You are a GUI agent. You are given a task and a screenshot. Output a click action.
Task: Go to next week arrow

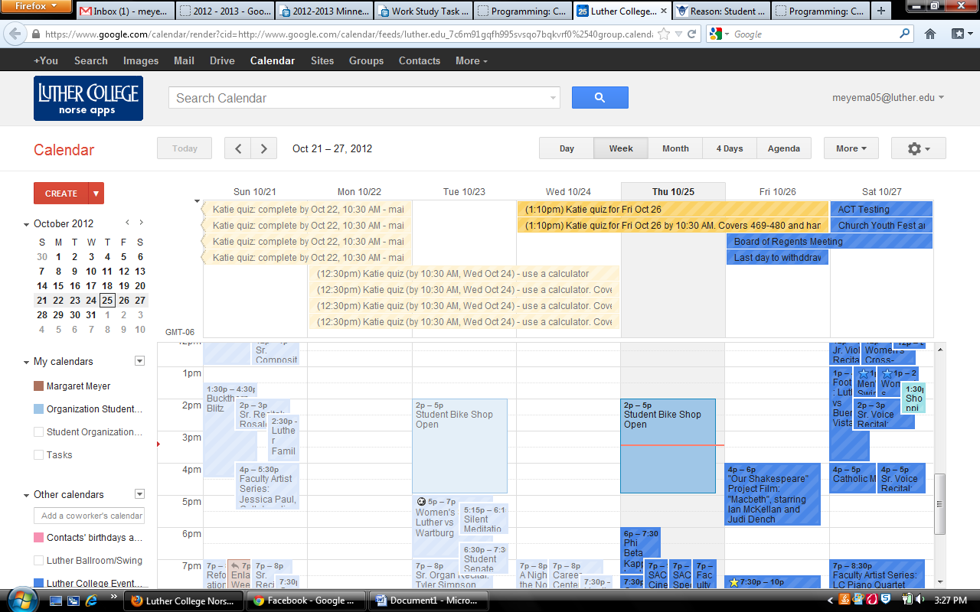pyautogui.click(x=264, y=148)
